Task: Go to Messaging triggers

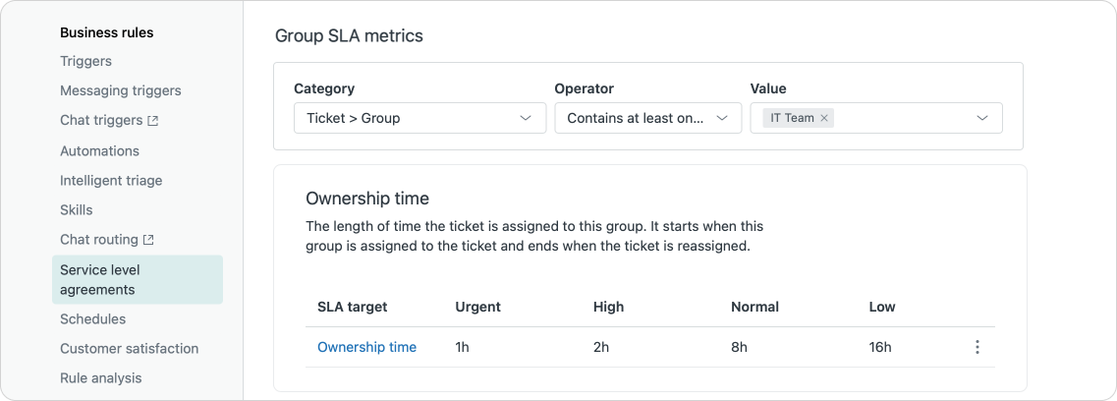Action: [120, 90]
